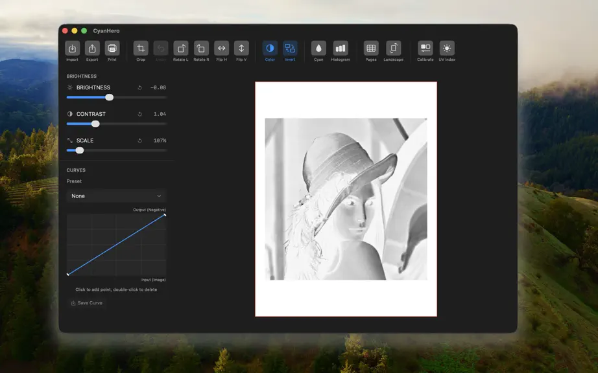Click the Pages grid icon

pos(371,49)
